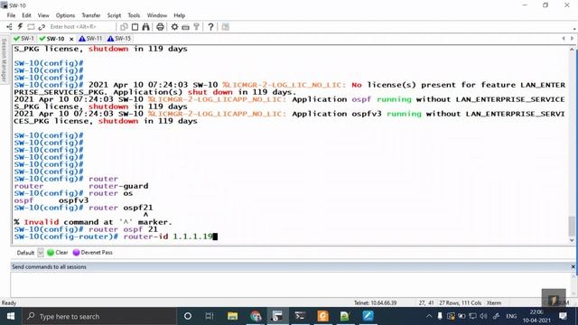Click the ENG language indicator

point(511,316)
